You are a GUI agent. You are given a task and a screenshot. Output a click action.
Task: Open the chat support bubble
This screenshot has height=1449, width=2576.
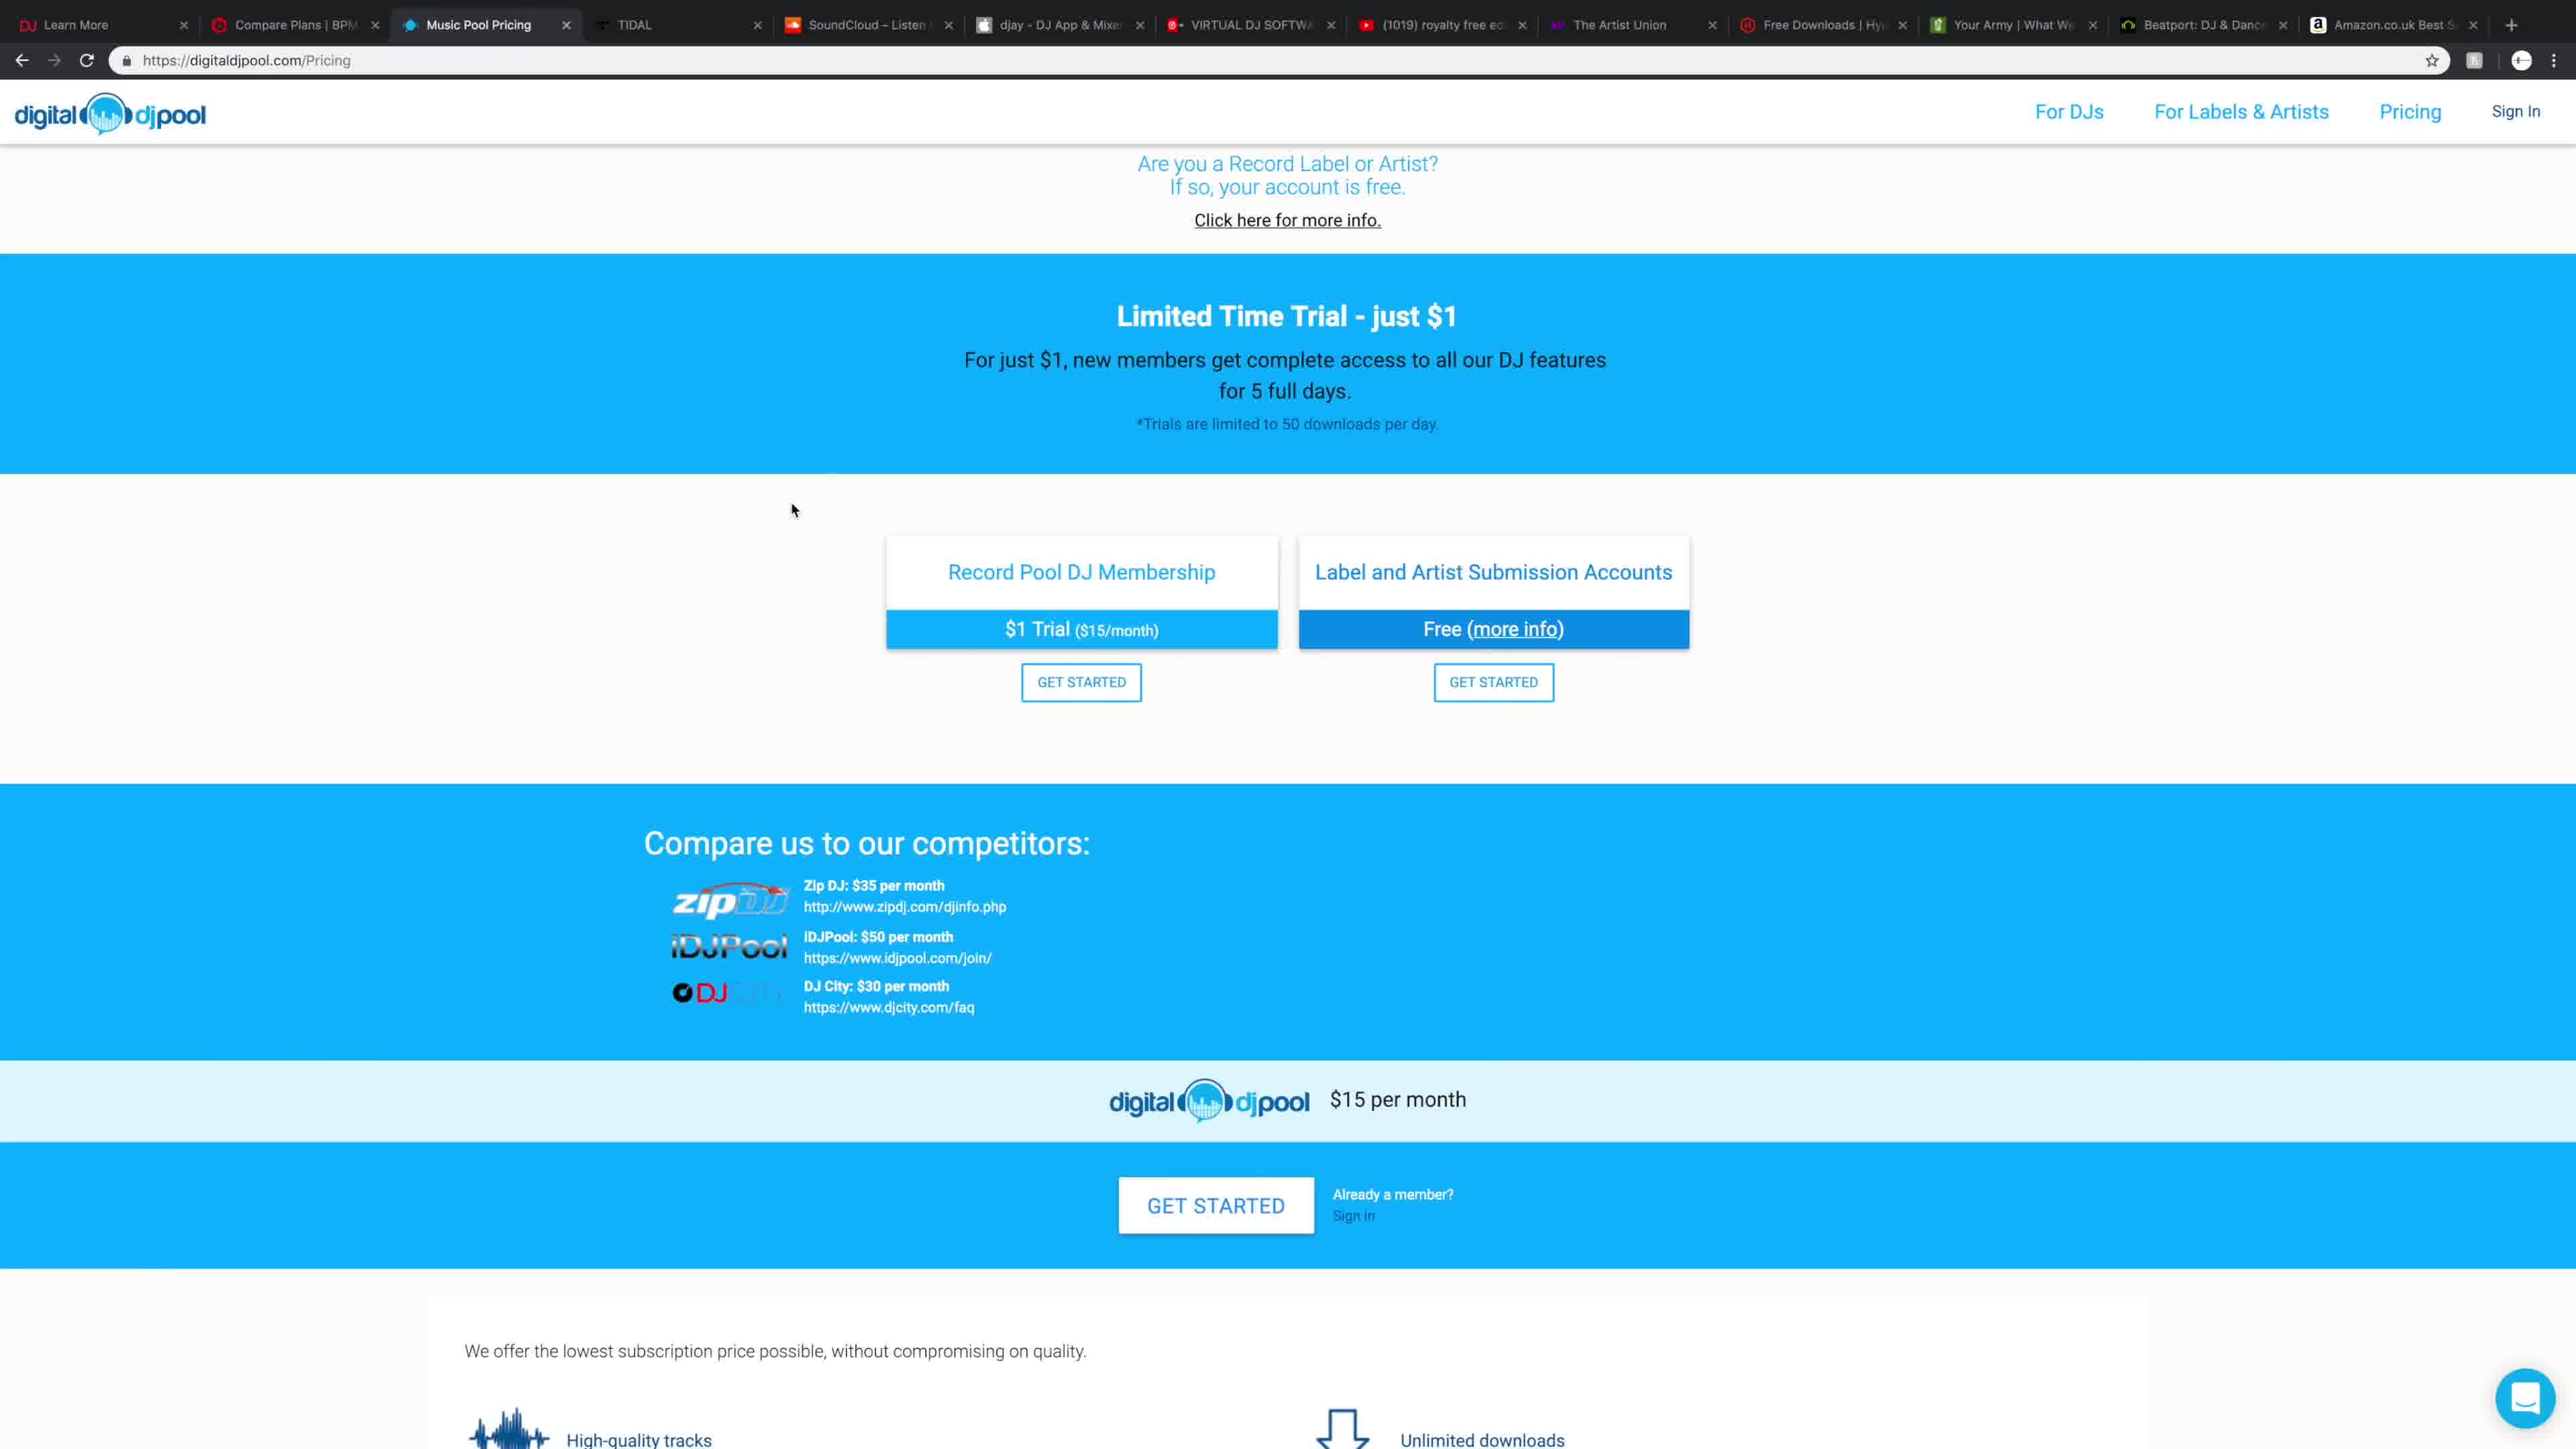(x=2525, y=1398)
